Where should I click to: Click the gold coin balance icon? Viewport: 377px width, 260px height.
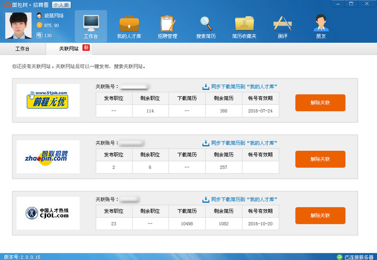pyautogui.click(x=39, y=25)
